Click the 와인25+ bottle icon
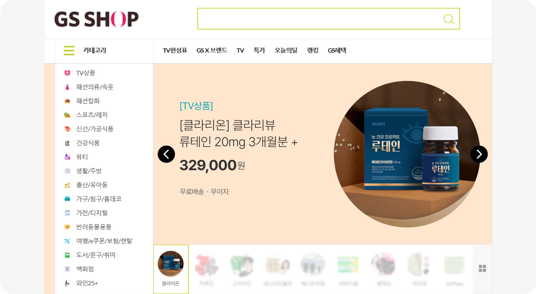The image size is (536, 294). pos(67,283)
